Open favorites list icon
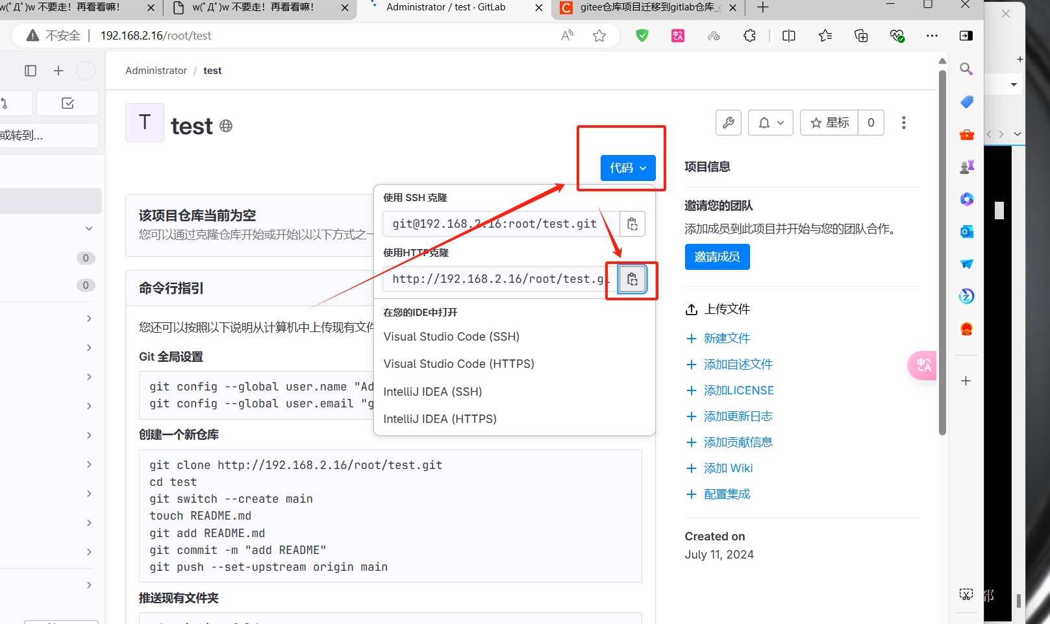The image size is (1050, 624). tap(825, 36)
